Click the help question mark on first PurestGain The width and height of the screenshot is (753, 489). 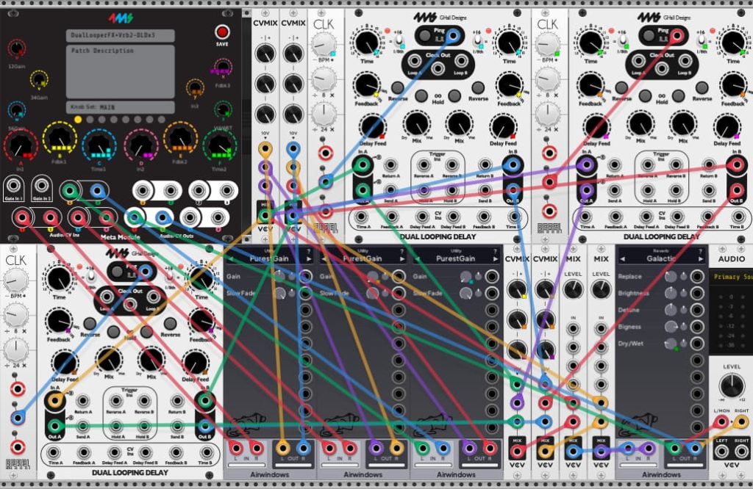click(x=309, y=251)
